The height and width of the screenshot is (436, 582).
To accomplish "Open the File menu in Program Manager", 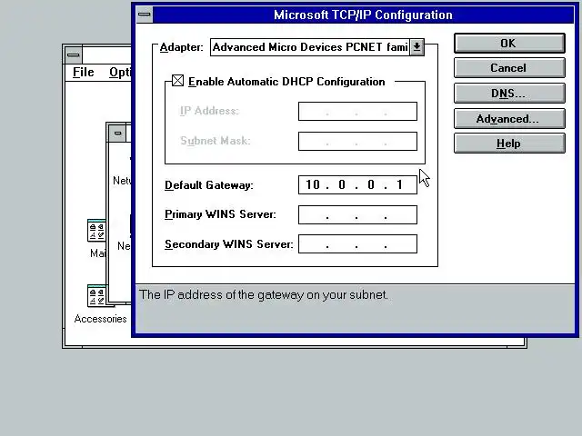I will 83,72.
